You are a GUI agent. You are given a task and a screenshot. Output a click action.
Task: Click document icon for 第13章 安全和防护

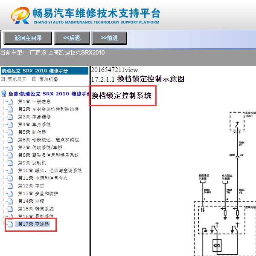10,194
